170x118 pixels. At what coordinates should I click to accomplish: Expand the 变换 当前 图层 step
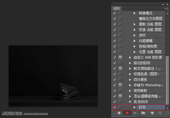click(135, 30)
